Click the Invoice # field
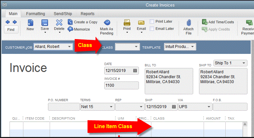The image size is (254, 138). 121,85
